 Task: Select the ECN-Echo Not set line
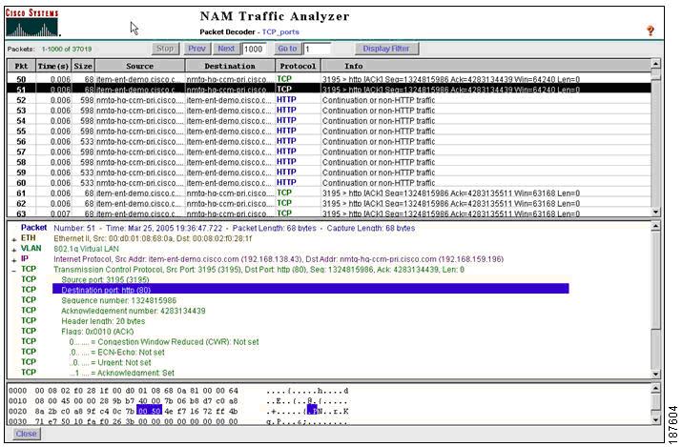click(x=116, y=353)
